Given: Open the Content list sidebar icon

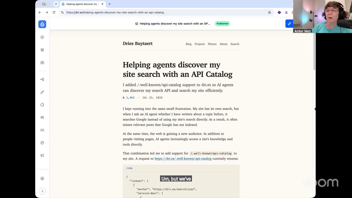Looking at the screenshot, I should click(x=42, y=63).
